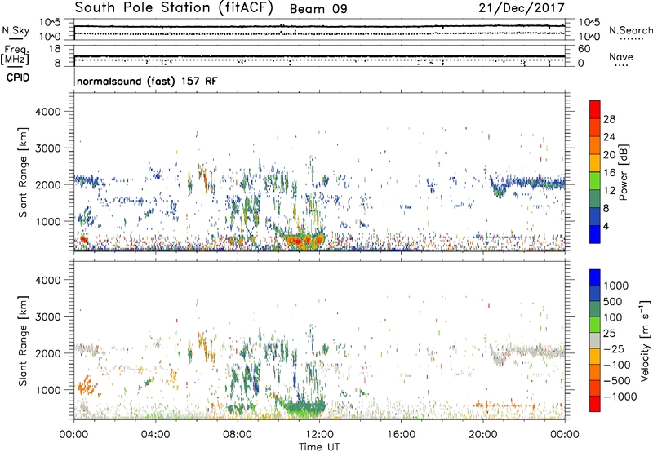The width and height of the screenshot is (653, 452).
Task: Click the "Slant Range [km]" label of Velocity panel
Action: point(23,341)
